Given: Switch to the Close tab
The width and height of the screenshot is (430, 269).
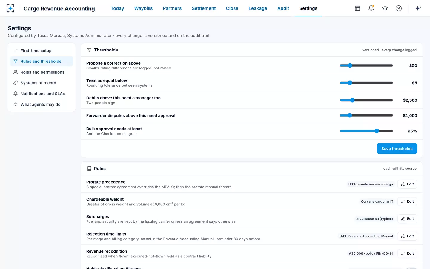Looking at the screenshot, I should (x=232, y=8).
